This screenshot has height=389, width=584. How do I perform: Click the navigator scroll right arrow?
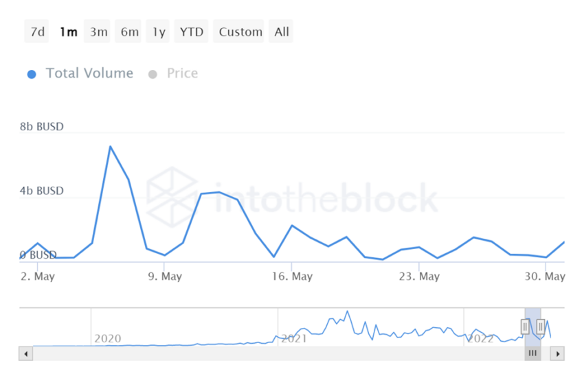click(558, 354)
